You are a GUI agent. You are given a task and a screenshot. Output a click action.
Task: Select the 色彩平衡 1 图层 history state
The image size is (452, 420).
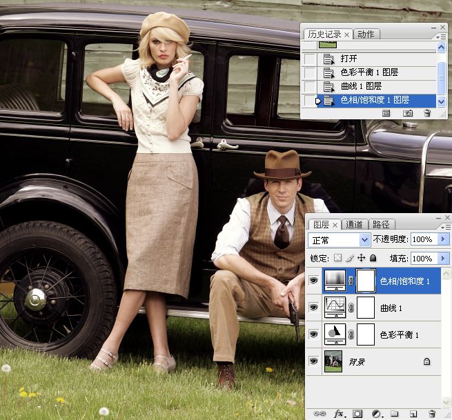click(369, 72)
